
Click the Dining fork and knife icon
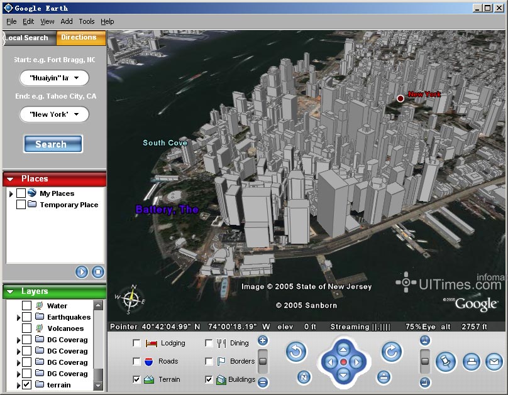pos(221,343)
